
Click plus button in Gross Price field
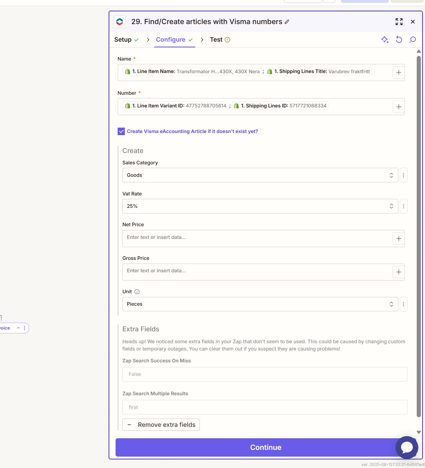pos(399,272)
